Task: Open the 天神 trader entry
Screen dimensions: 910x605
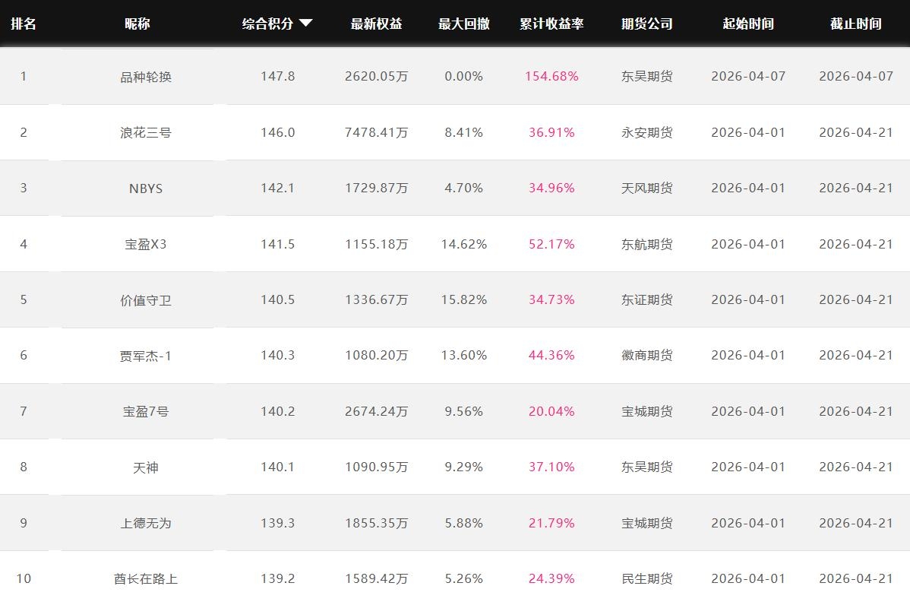Action: coord(146,467)
